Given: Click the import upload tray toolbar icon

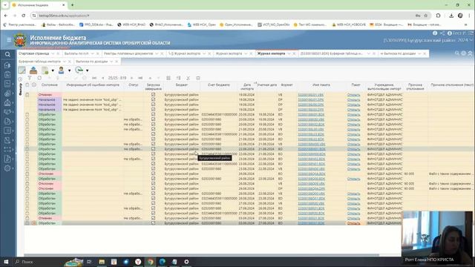Looking at the screenshot, I should point(33,70).
